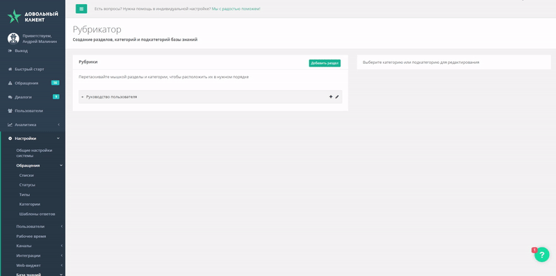
Task: Collapse the Обращения settings submenu chevron
Action: click(x=61, y=165)
